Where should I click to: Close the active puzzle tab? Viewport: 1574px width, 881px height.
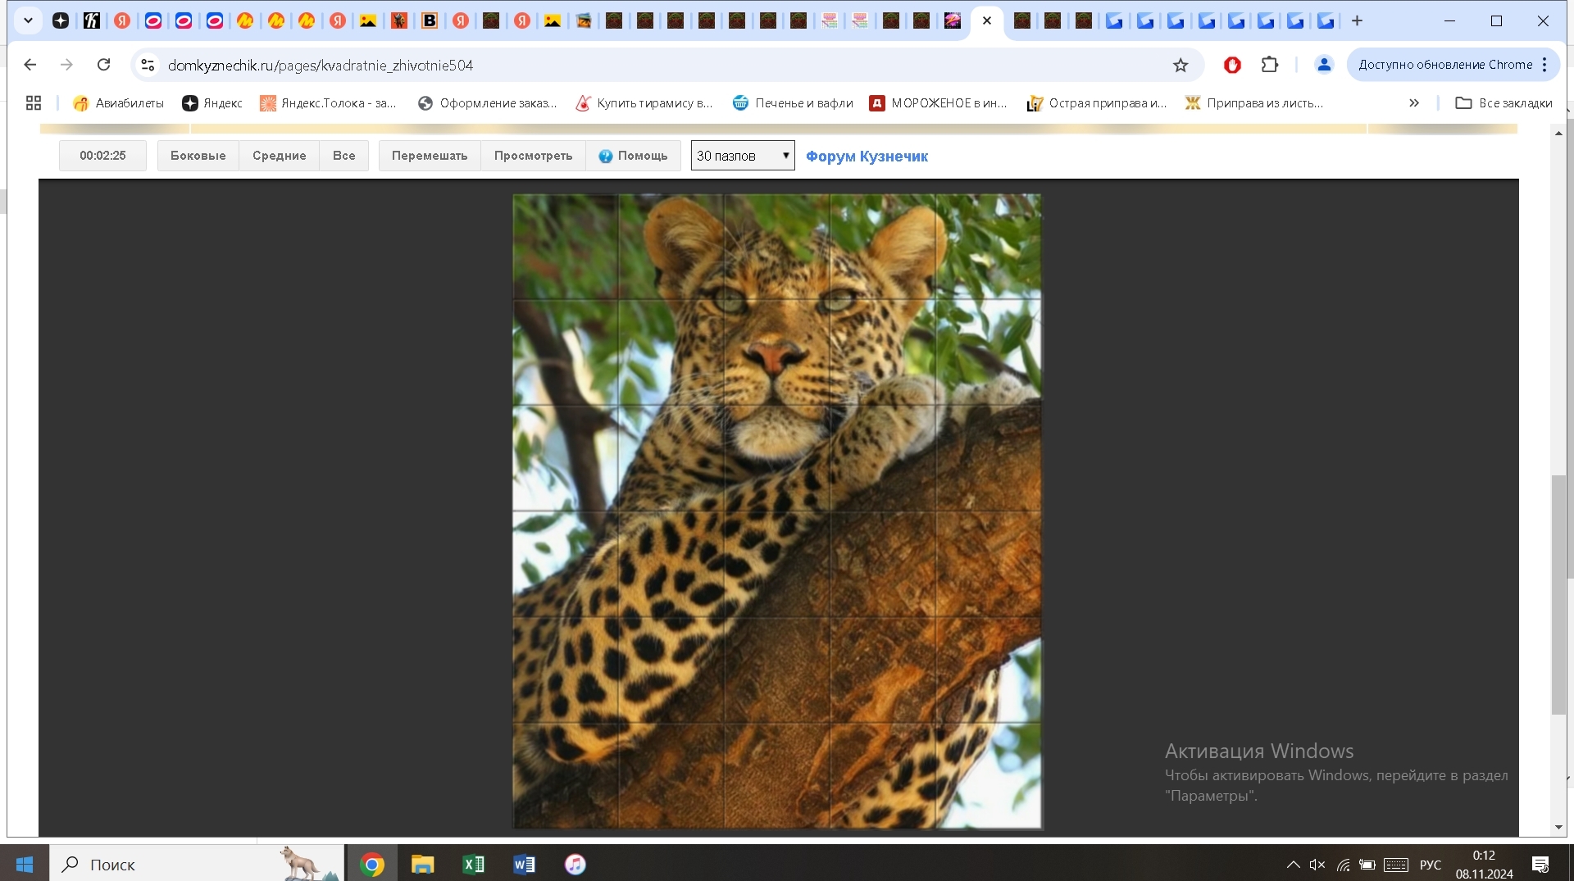pos(987,20)
